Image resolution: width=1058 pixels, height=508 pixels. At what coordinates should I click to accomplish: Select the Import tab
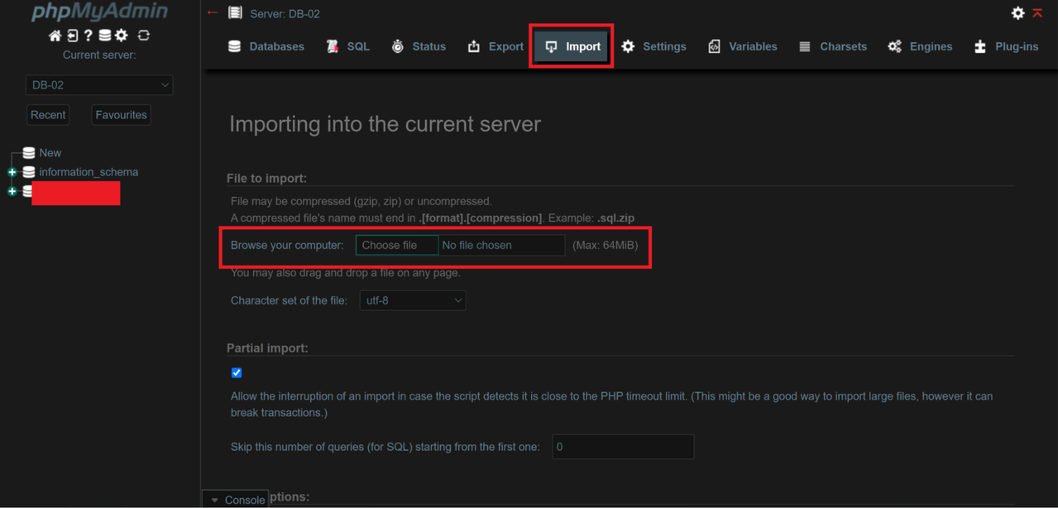coord(572,46)
